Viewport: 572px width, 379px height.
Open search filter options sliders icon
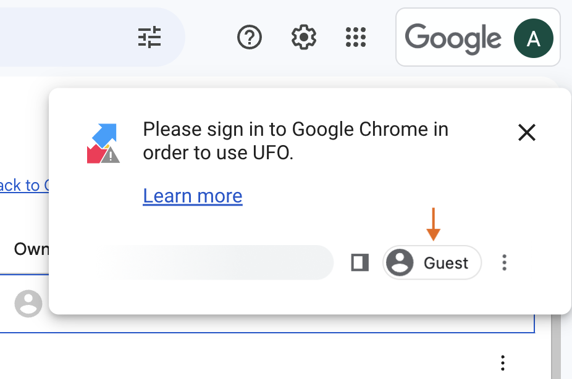coord(149,37)
